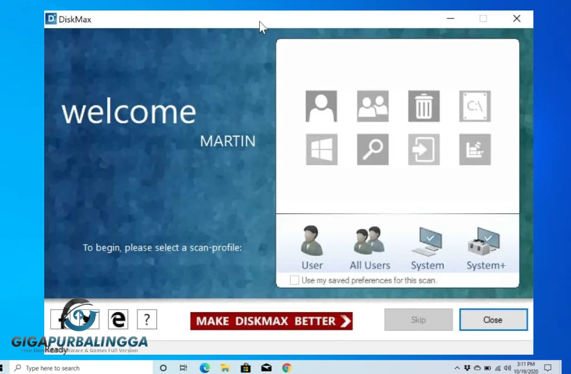
Task: Open File Explorer from the taskbar
Action: click(x=225, y=368)
